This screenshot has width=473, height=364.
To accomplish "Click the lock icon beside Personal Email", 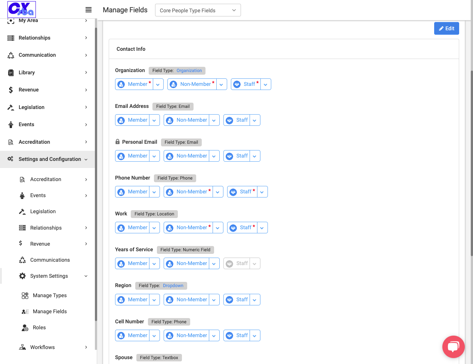I will [x=117, y=142].
